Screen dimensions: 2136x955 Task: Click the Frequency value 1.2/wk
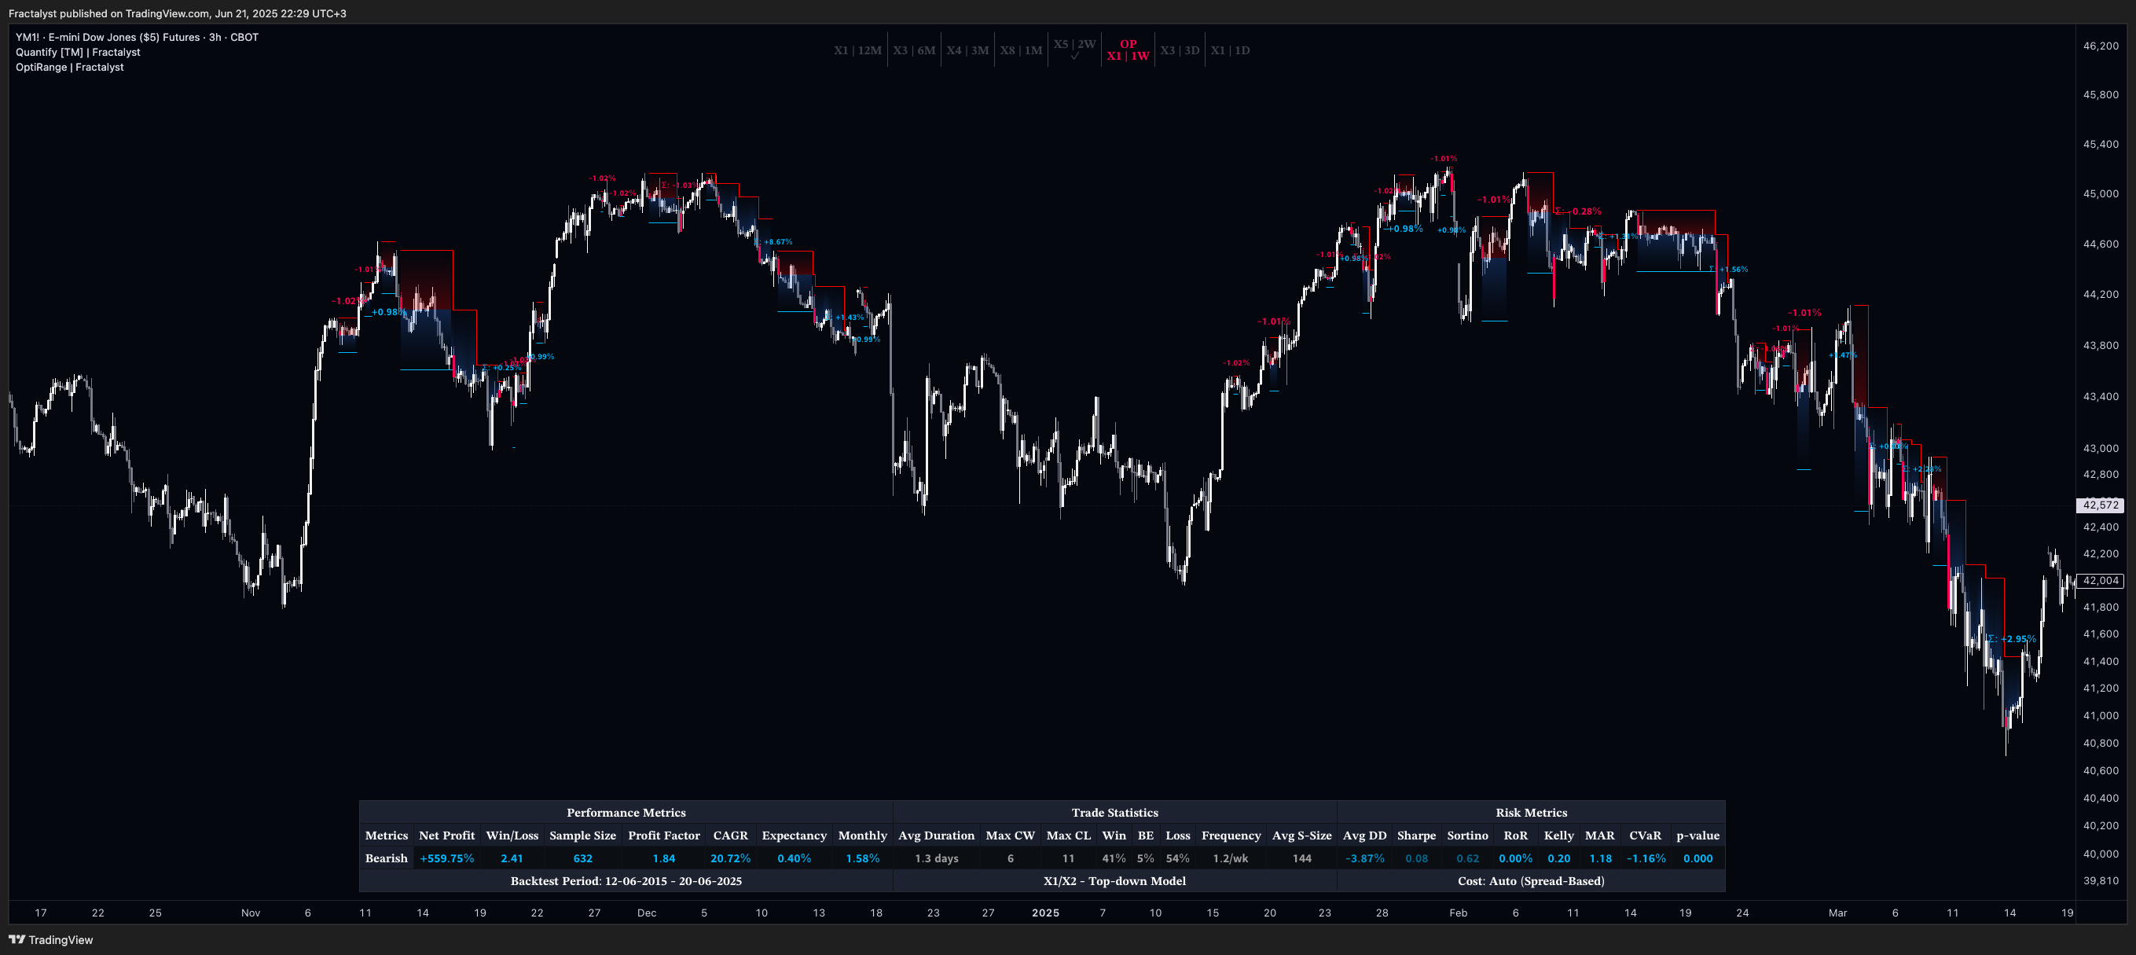pyautogui.click(x=1231, y=858)
